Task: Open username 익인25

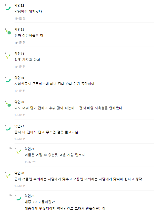Action: [19, 78]
